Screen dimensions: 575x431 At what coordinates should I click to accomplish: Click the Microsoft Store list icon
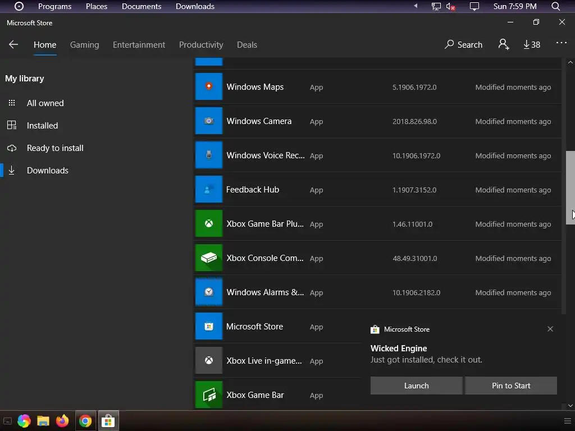tap(209, 326)
